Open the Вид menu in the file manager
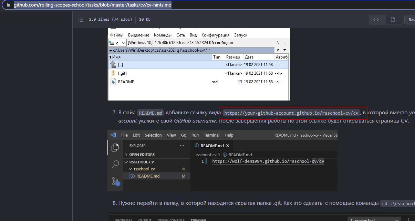 [193, 35]
